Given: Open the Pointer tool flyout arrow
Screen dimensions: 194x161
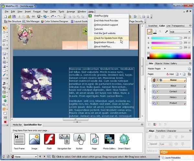Looking at the screenshot, I should (7, 28).
